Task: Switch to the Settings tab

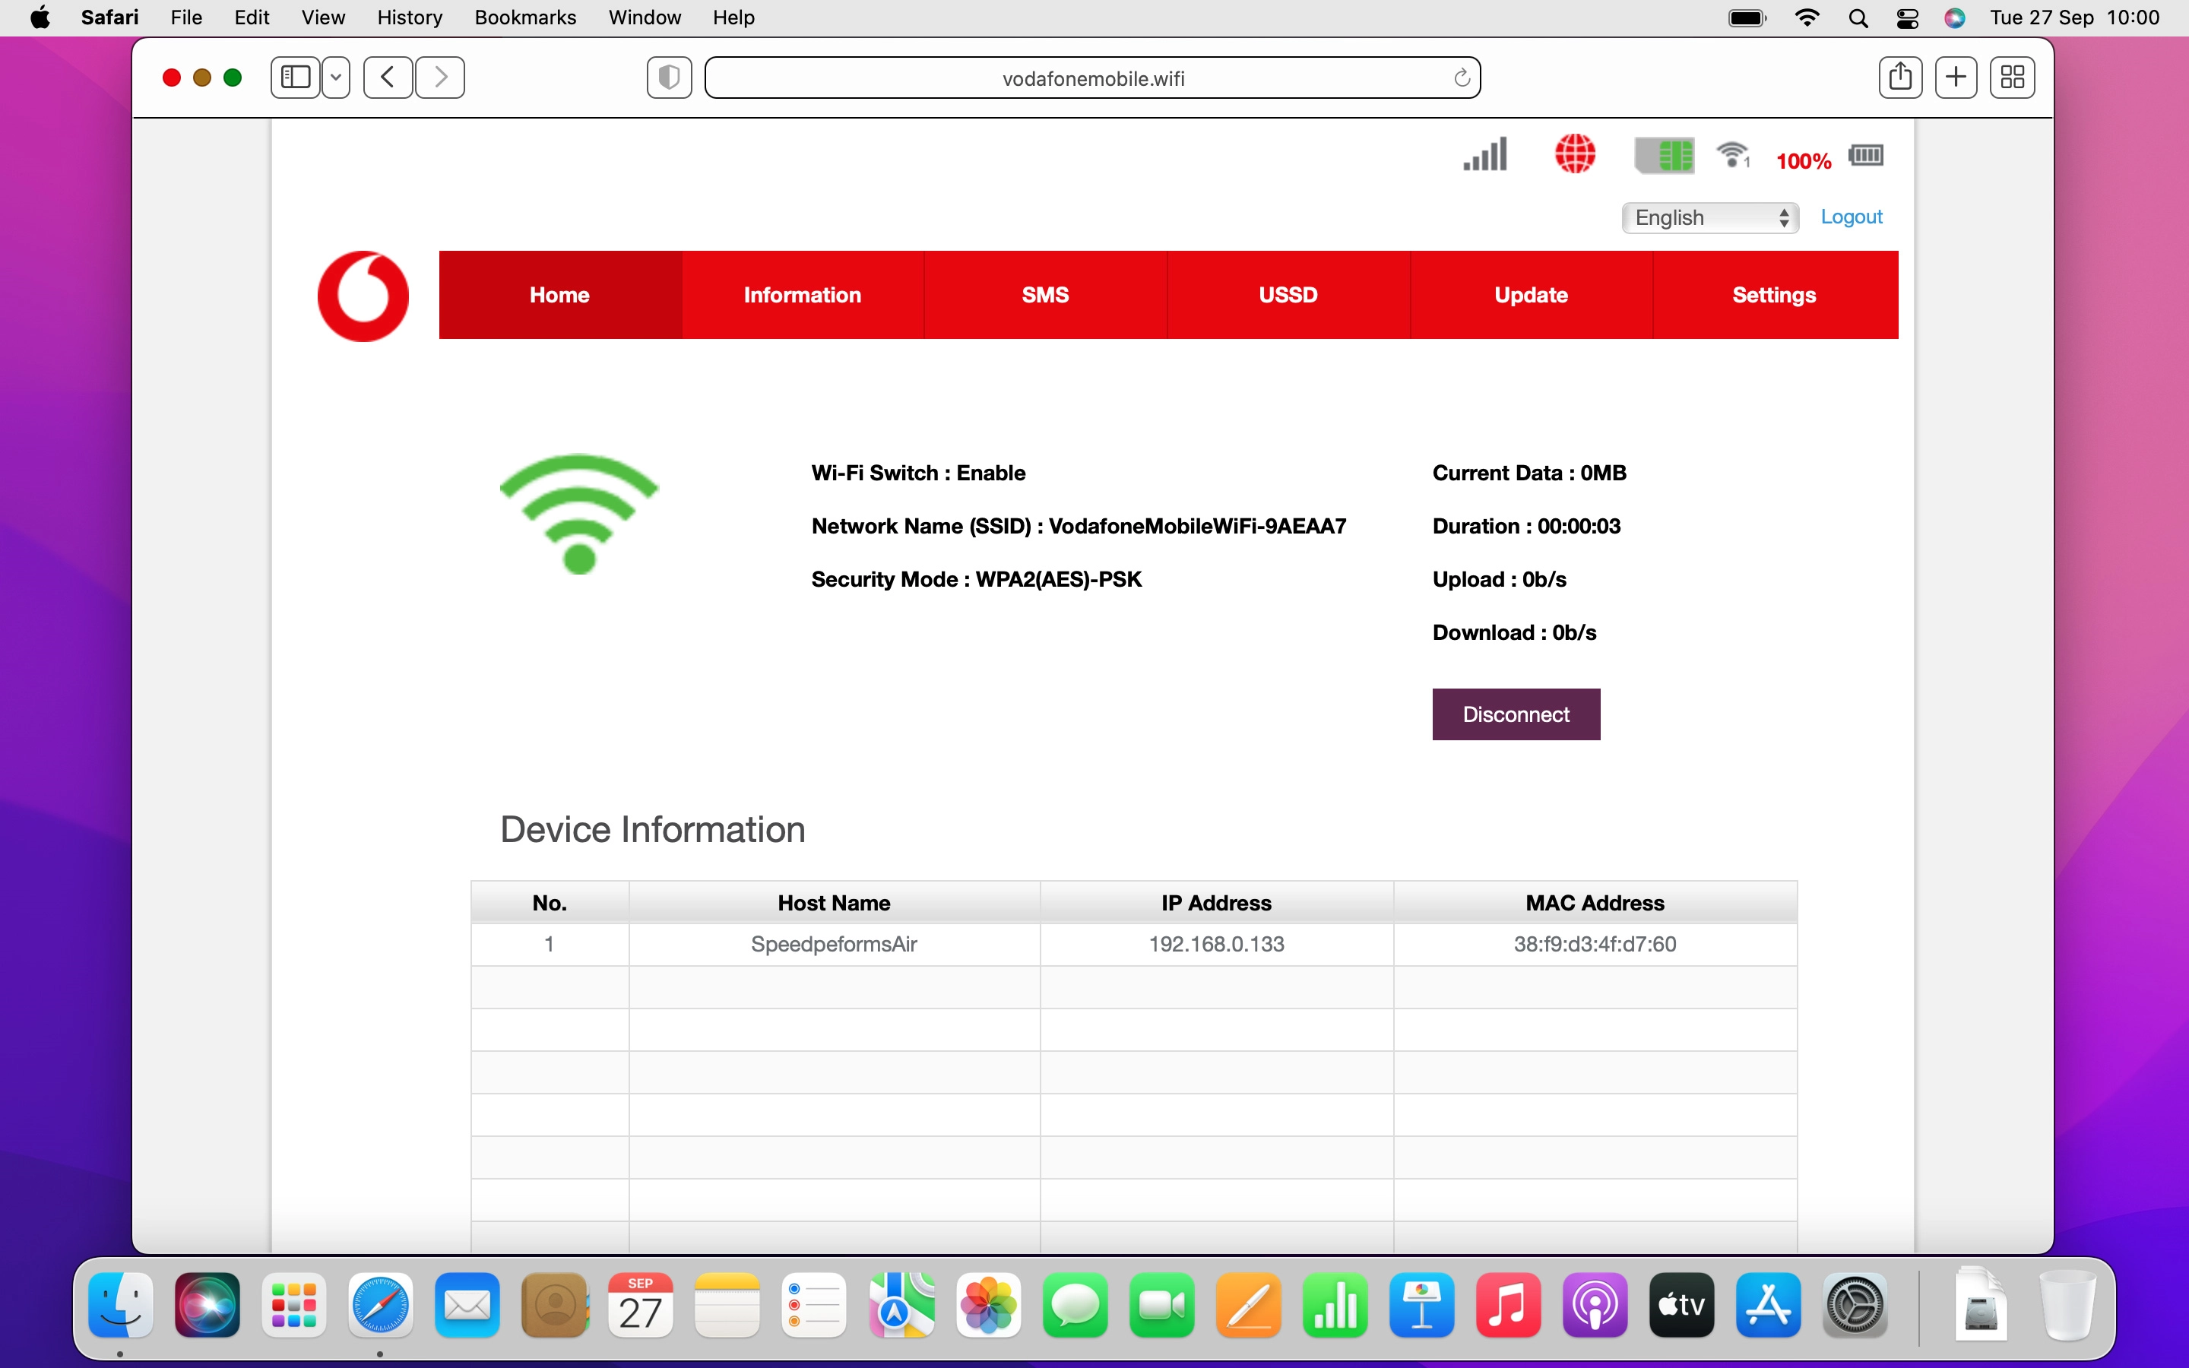Action: coord(1774,295)
